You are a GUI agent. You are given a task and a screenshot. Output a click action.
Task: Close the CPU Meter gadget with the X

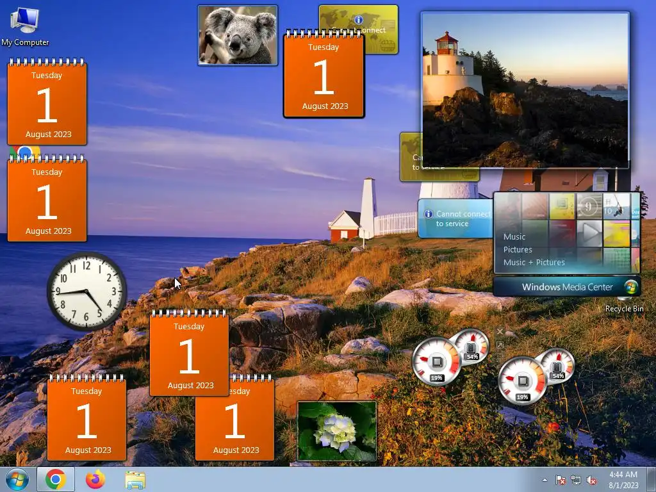tap(500, 332)
